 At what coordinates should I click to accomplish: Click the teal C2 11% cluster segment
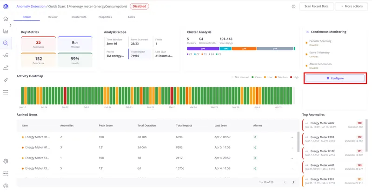[226, 49]
